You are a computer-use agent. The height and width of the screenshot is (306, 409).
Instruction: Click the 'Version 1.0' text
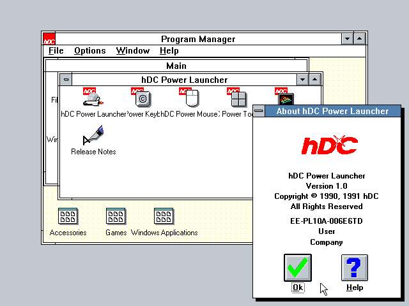pyautogui.click(x=327, y=186)
